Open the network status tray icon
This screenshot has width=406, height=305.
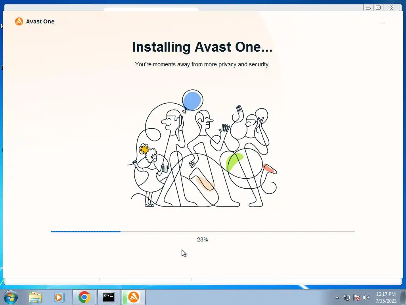(x=347, y=297)
